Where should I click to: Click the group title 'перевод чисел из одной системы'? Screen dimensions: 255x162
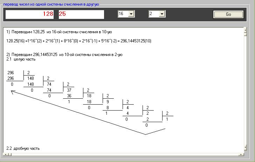pyautogui.click(x=51, y=4)
